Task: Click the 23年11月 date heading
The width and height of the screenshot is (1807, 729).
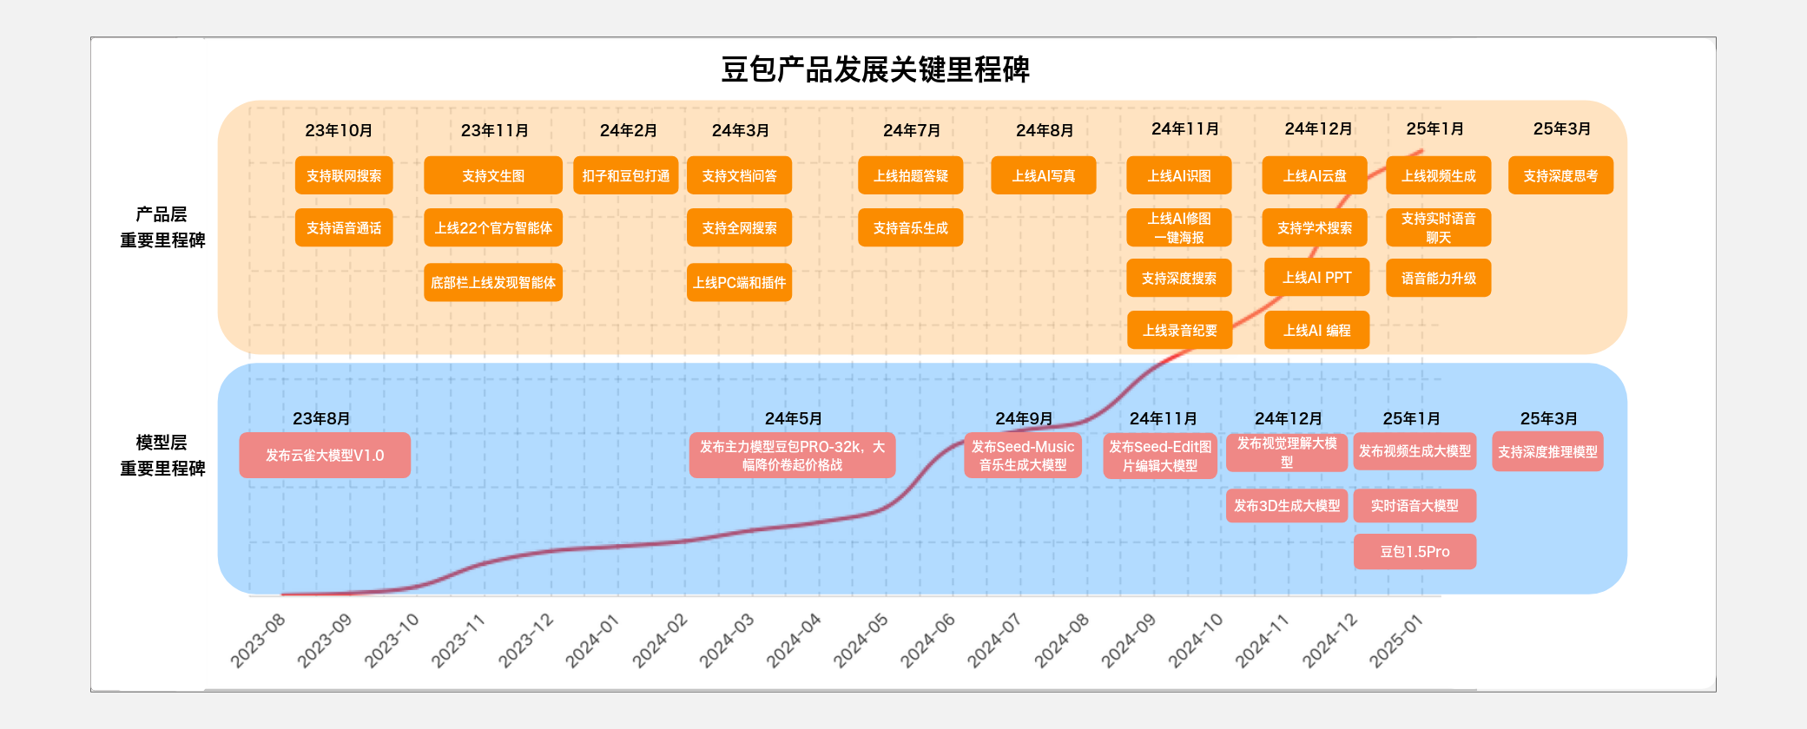Action: coord(495,130)
